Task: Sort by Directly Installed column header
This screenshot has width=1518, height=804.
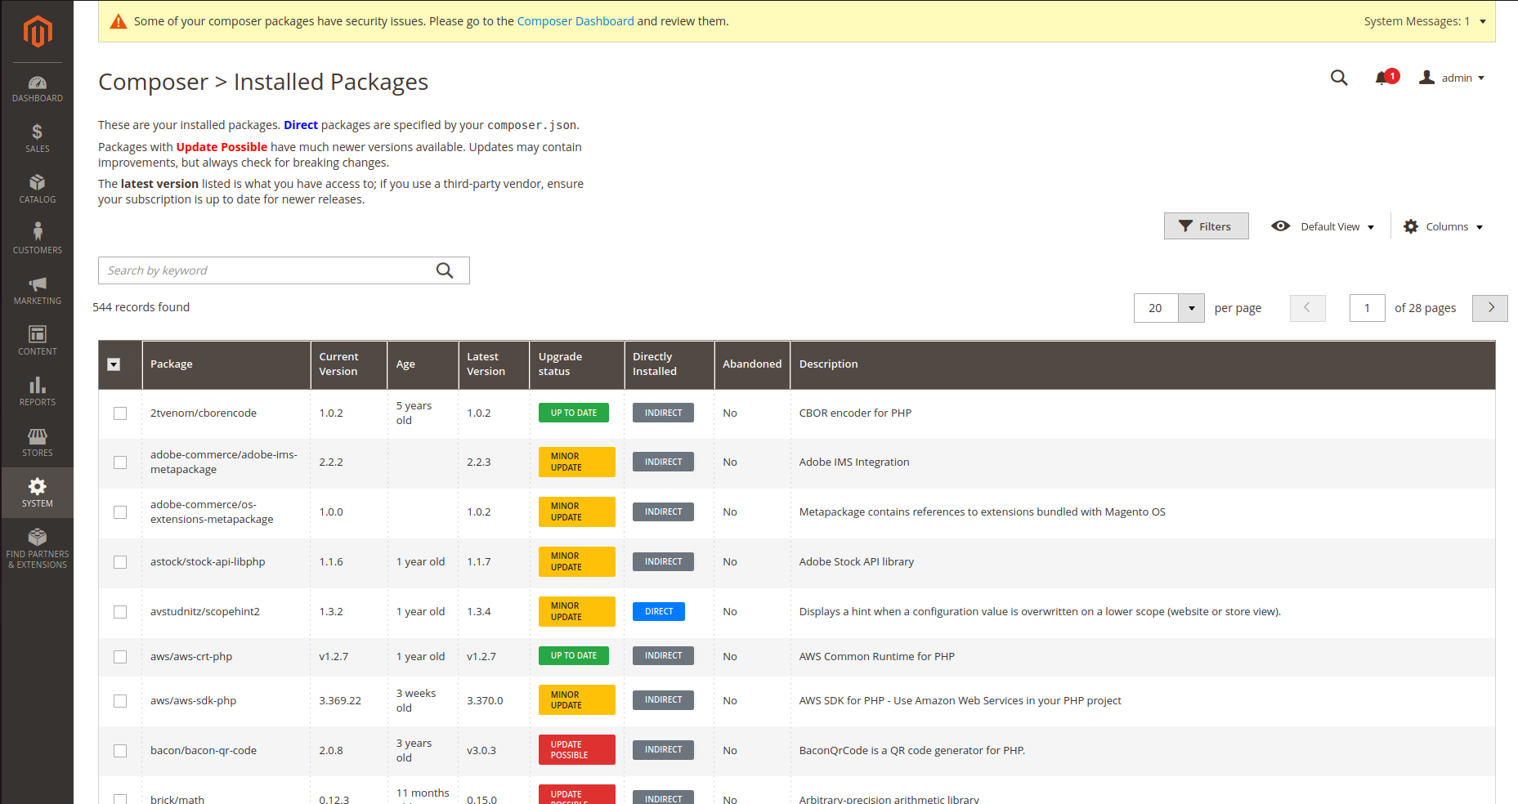Action: click(x=669, y=364)
